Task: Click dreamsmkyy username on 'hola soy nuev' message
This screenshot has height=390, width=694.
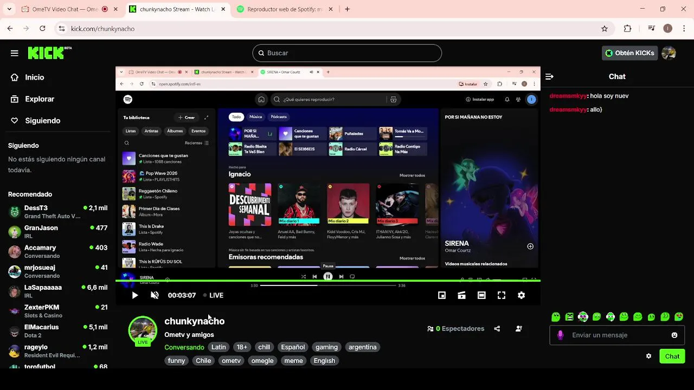Action: [568, 96]
